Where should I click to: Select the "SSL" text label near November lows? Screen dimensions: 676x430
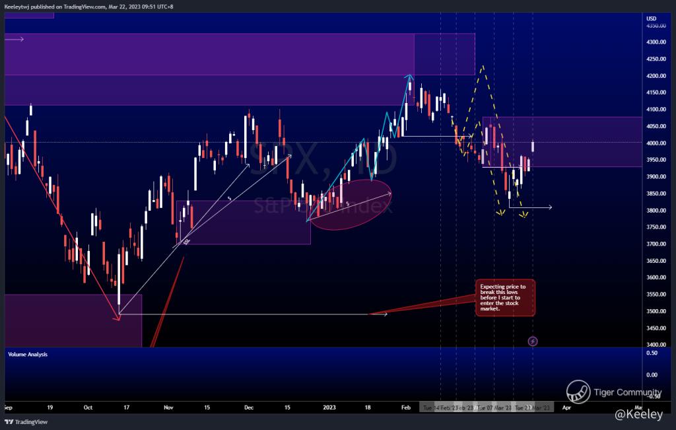[186, 242]
